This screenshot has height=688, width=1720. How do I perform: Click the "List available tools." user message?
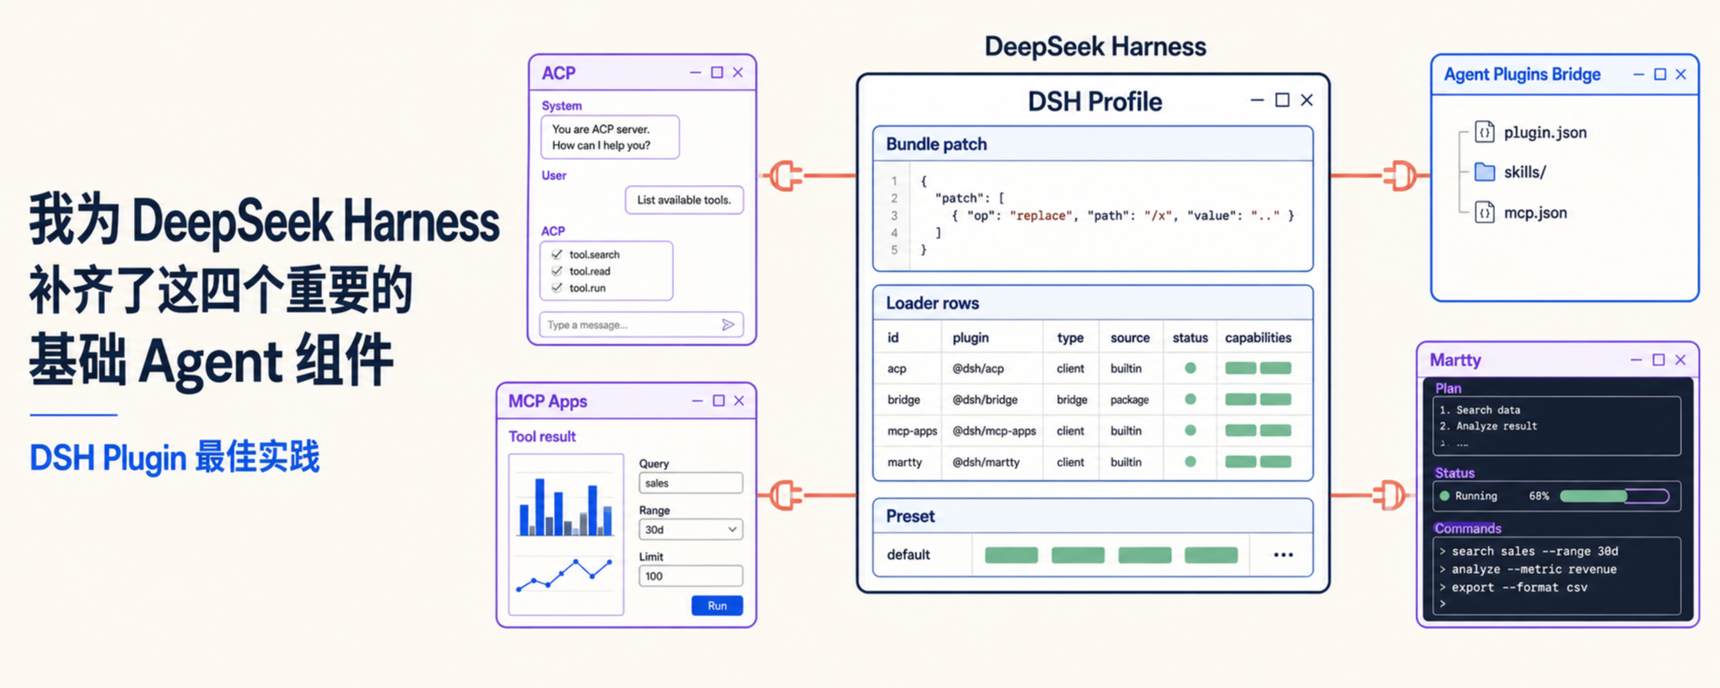coord(685,200)
